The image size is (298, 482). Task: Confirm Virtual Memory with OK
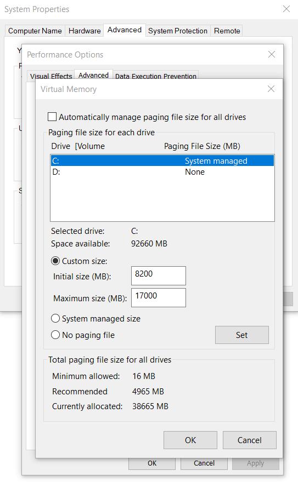pyautogui.click(x=190, y=440)
